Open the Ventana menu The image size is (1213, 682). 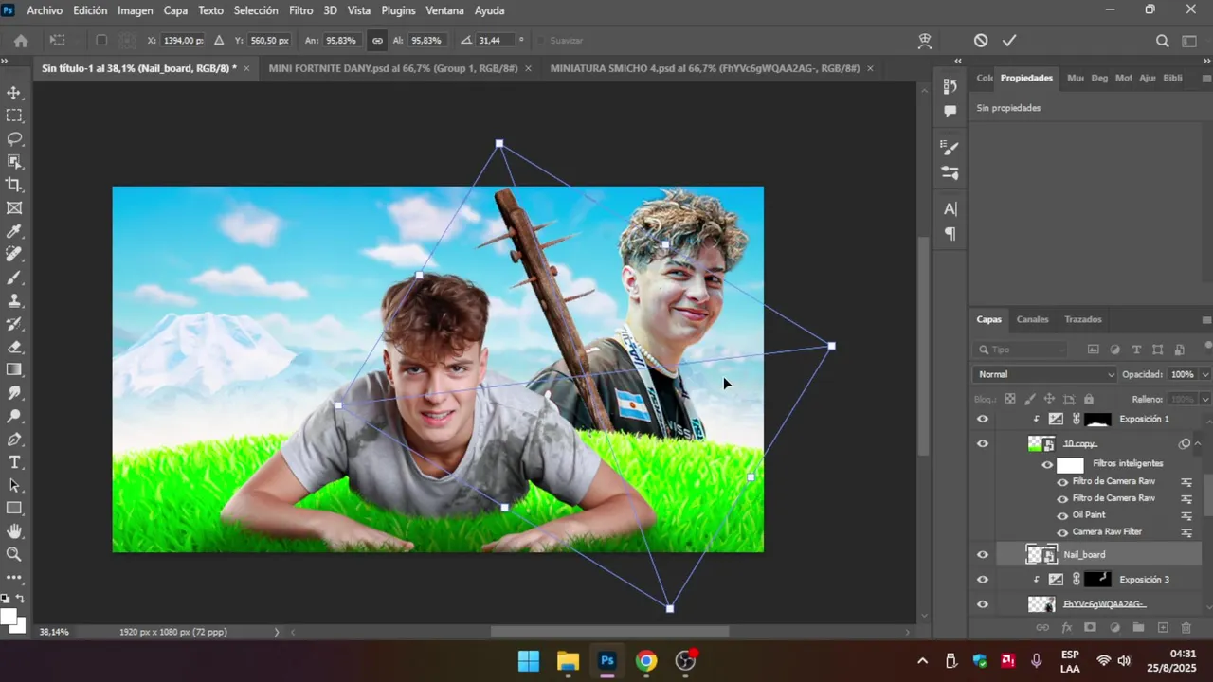coord(444,10)
